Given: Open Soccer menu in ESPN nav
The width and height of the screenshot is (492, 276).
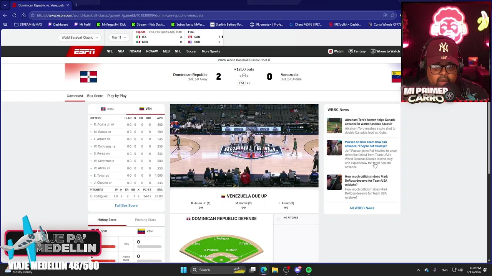Looking at the screenshot, I should coord(191,51).
